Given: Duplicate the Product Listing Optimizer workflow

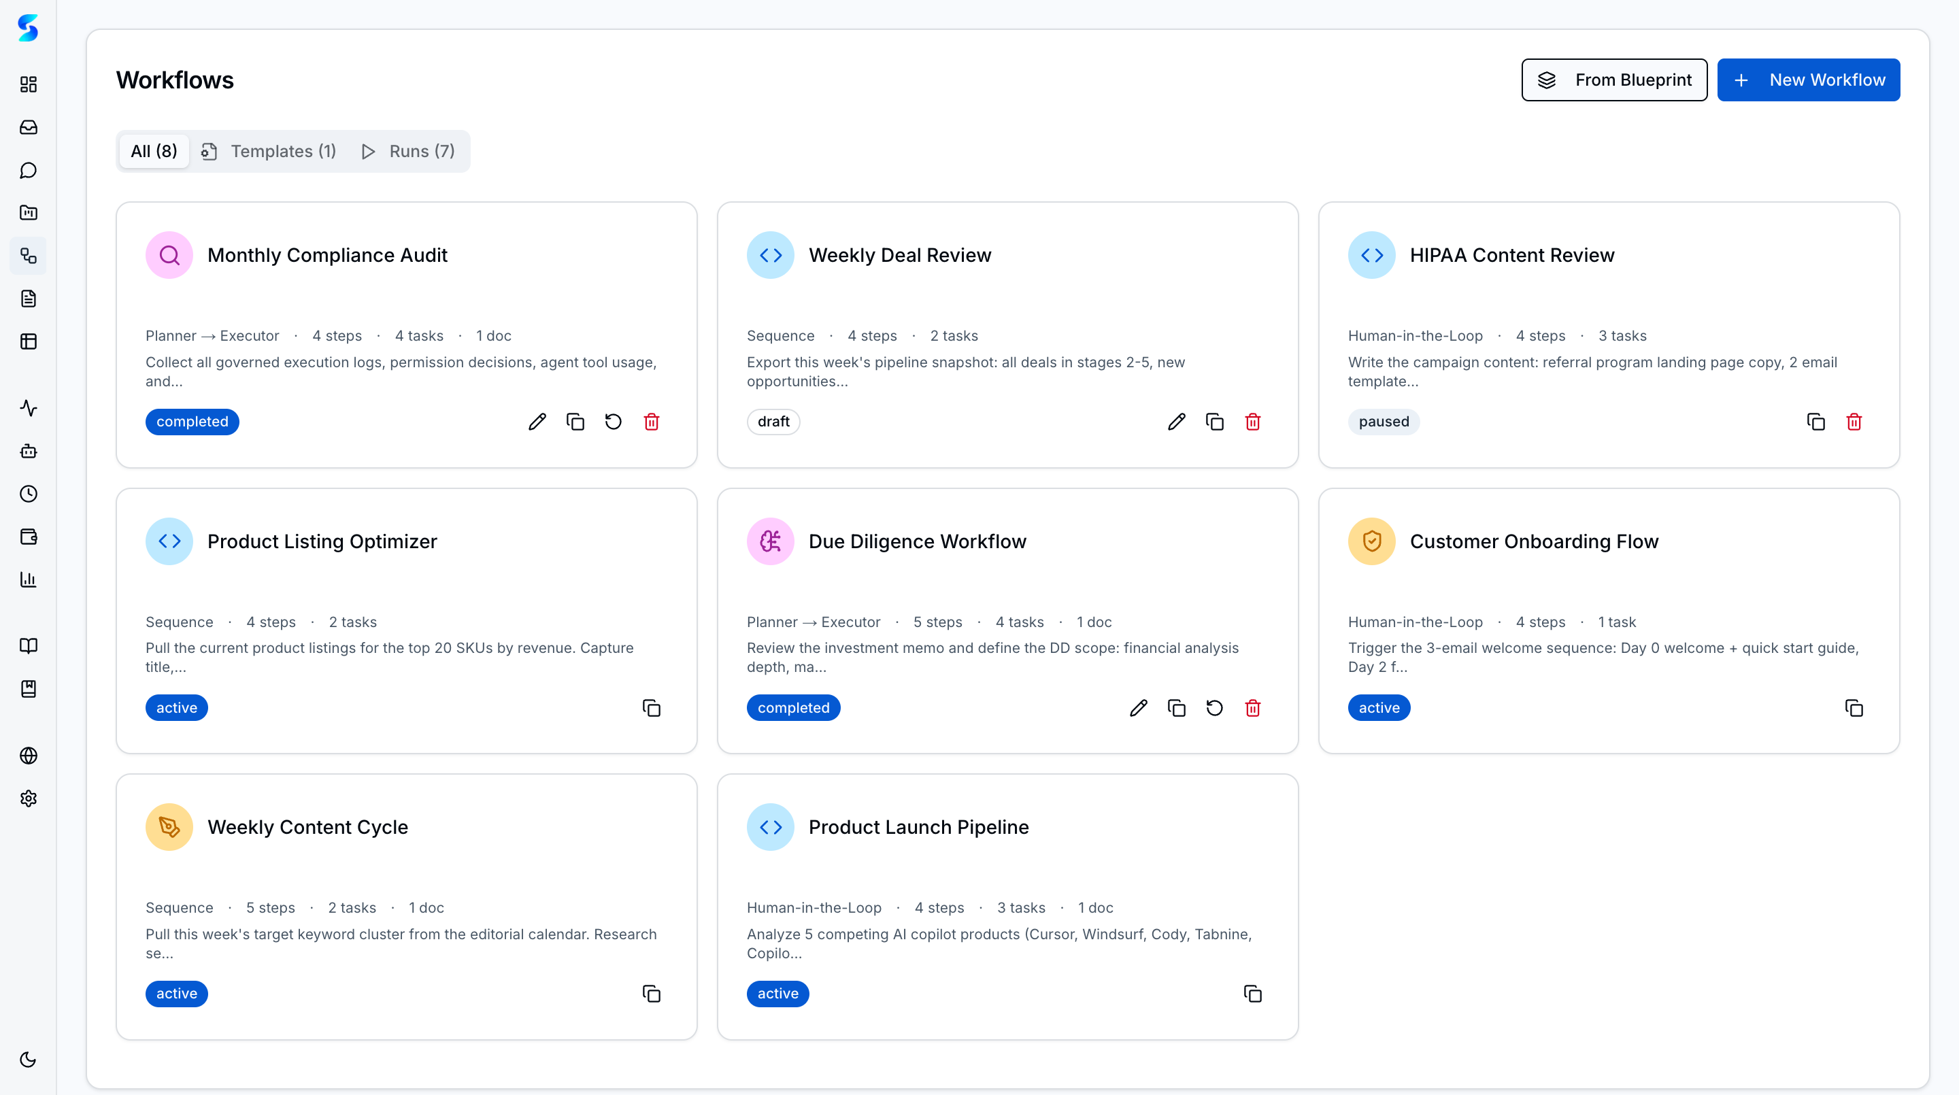Looking at the screenshot, I should [x=651, y=707].
